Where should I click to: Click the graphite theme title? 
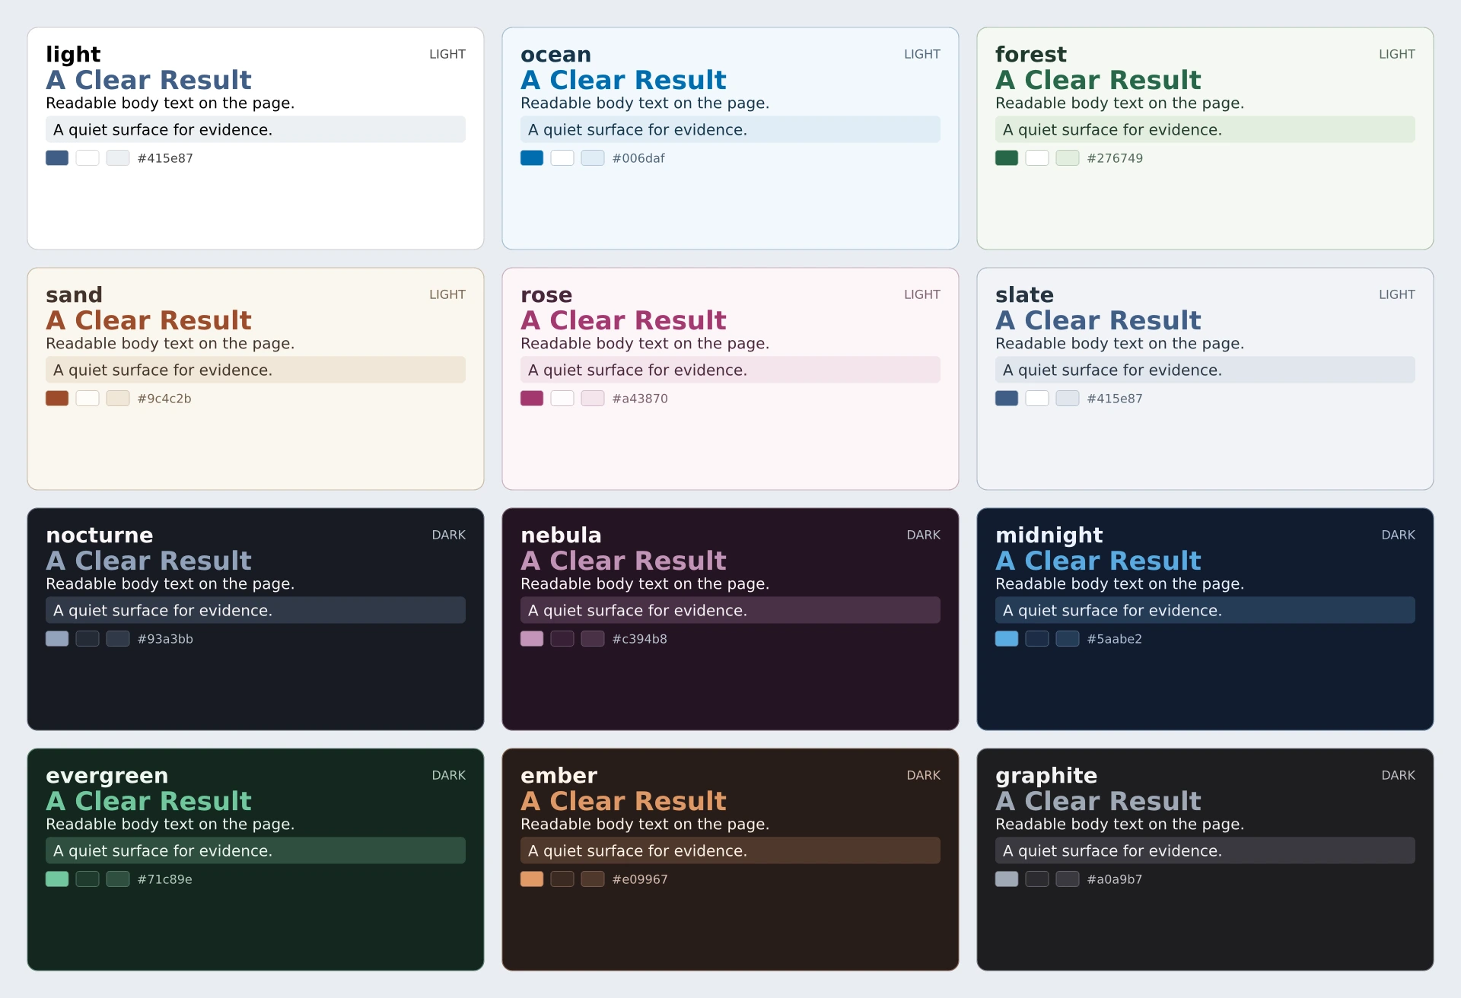click(x=1046, y=777)
